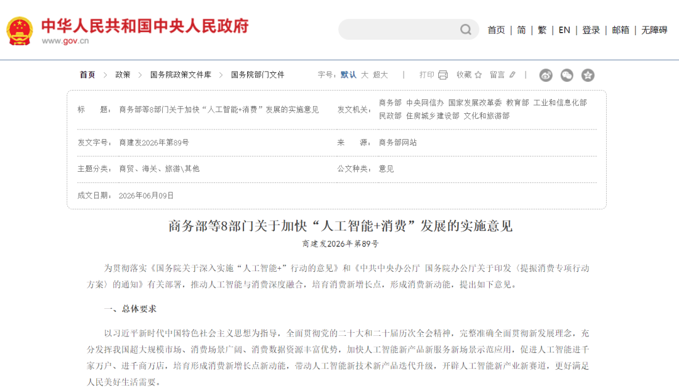Click source value 商务部网站
Screen dimensions: 679x390
pos(397,143)
